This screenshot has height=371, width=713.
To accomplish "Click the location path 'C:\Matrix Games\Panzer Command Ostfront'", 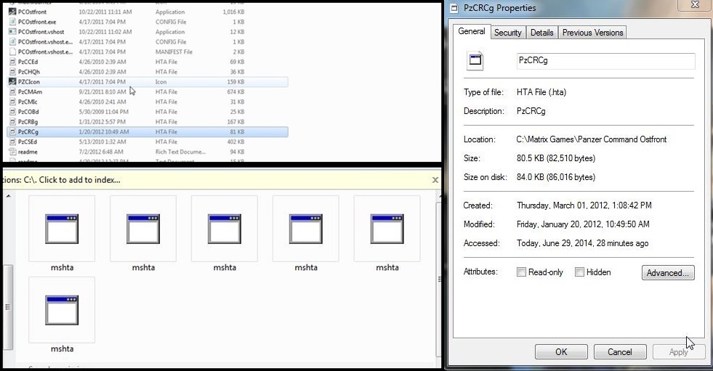I will coord(592,139).
